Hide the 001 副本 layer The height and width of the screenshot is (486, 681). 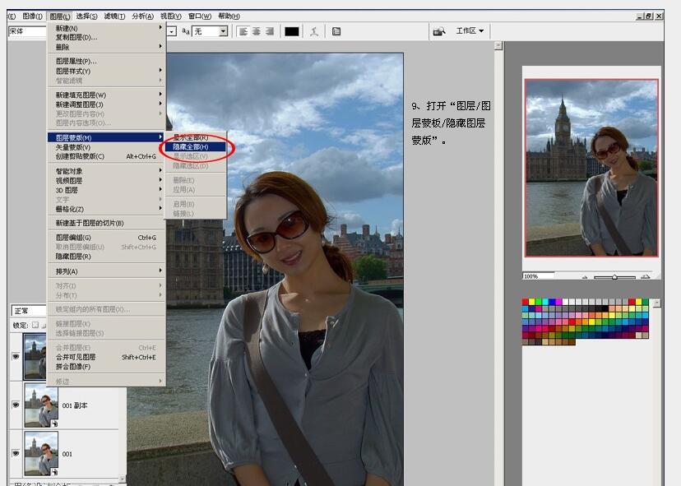(x=15, y=405)
